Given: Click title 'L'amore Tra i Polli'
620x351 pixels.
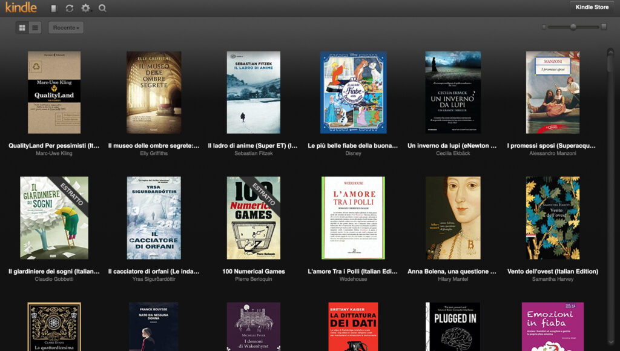Looking at the screenshot, I should point(353,271).
